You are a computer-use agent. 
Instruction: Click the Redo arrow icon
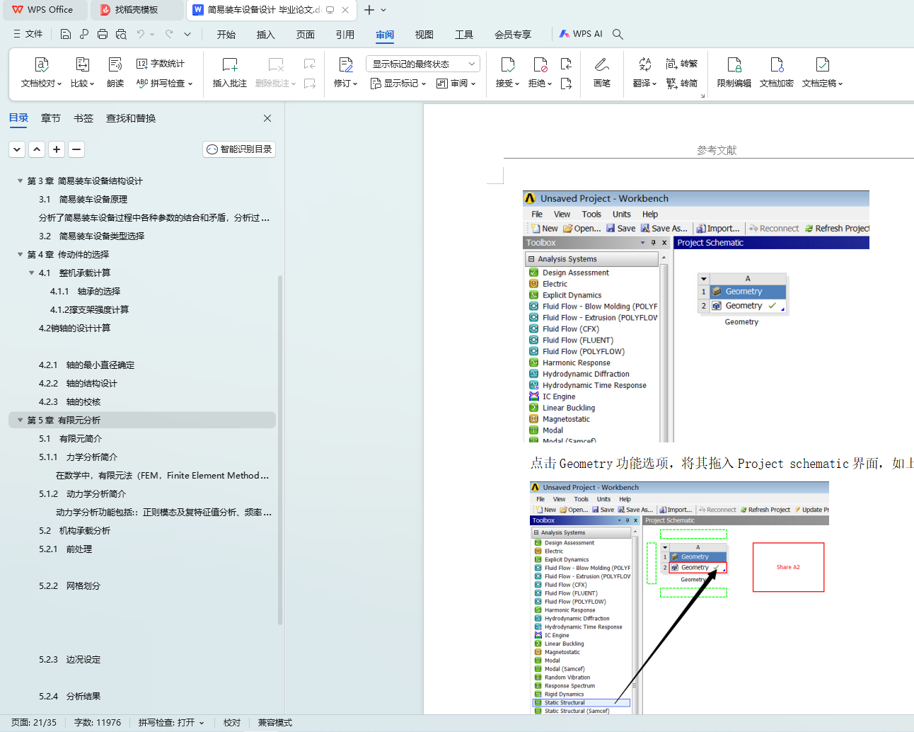(169, 34)
